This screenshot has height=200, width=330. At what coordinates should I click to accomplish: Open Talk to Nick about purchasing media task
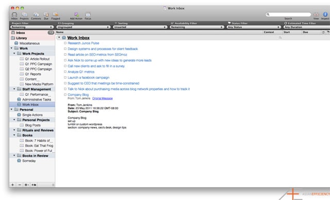click(x=128, y=89)
